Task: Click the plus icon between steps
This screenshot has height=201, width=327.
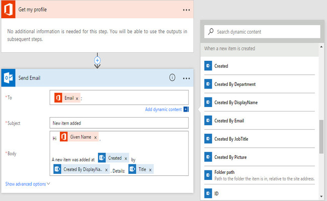Action: [98, 60]
